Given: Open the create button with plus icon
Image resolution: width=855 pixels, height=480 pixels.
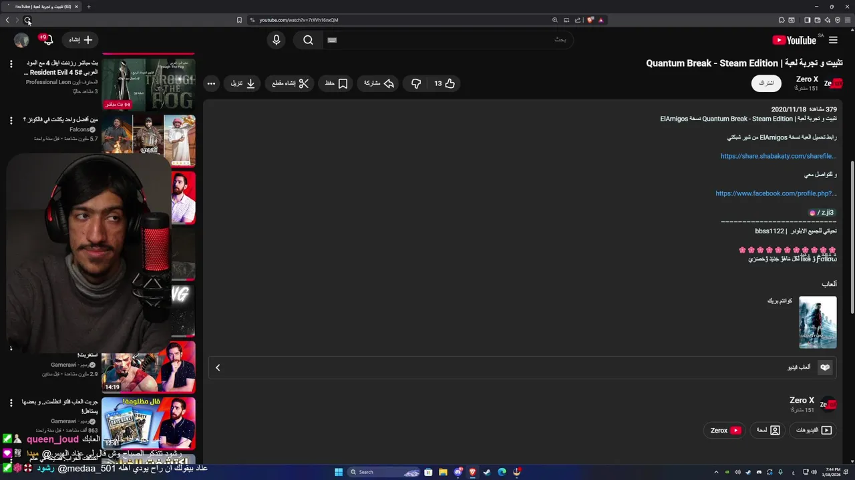Looking at the screenshot, I should (80, 40).
